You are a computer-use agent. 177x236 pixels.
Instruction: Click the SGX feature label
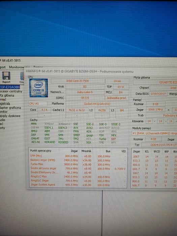[88, 142]
